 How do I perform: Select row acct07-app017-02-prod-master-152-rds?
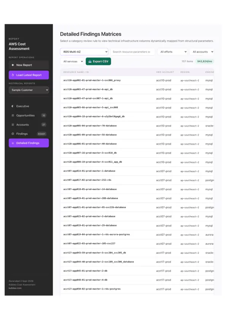coord(137,180)
